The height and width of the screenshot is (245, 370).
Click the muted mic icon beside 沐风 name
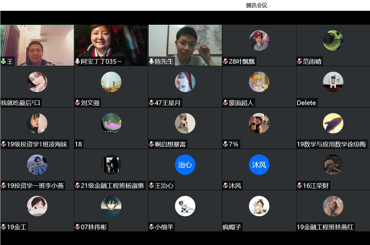225,186
